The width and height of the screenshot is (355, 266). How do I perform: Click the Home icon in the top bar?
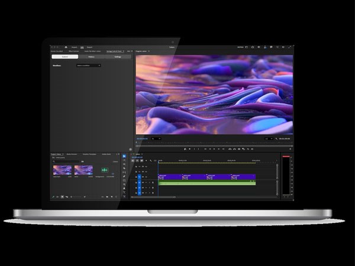(x=66, y=47)
